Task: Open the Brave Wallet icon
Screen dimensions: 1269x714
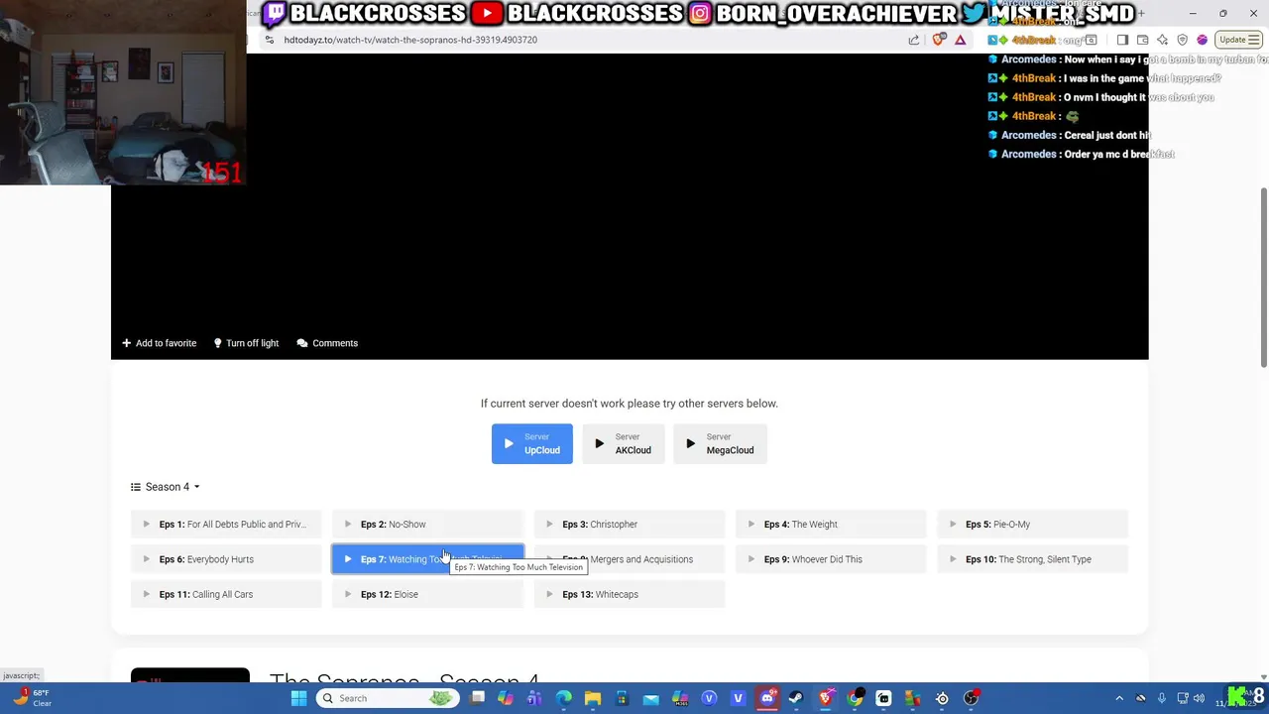Action: click(x=1143, y=40)
